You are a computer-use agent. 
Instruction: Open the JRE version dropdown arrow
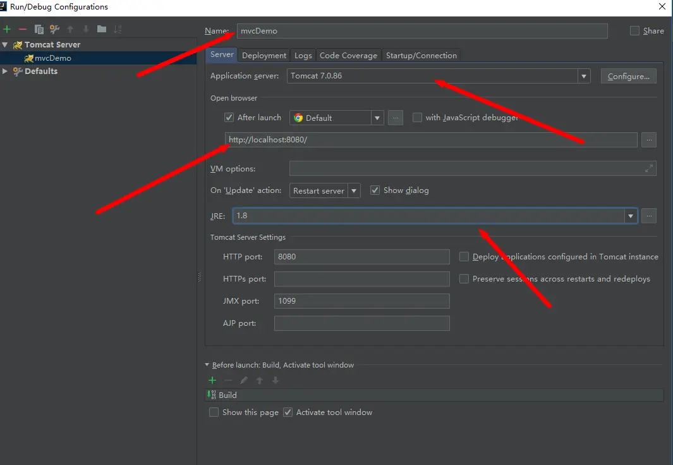[631, 216]
